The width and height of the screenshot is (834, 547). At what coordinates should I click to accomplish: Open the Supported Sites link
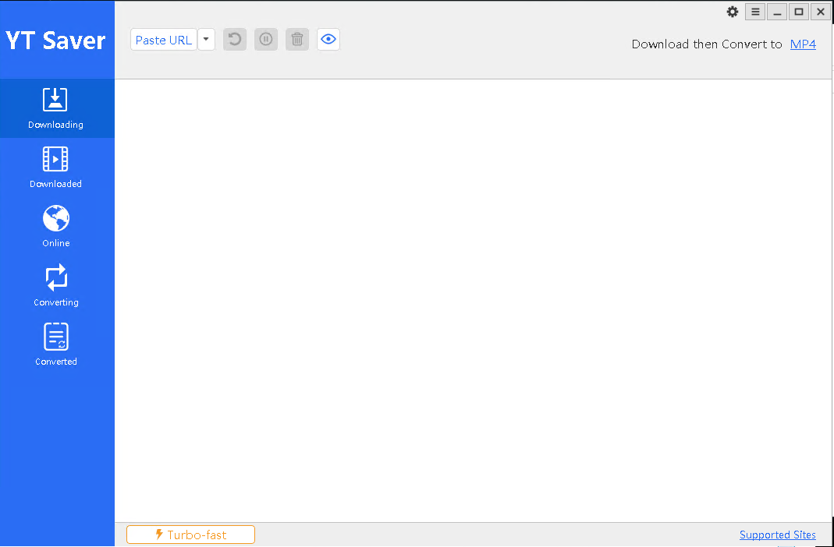(x=778, y=535)
